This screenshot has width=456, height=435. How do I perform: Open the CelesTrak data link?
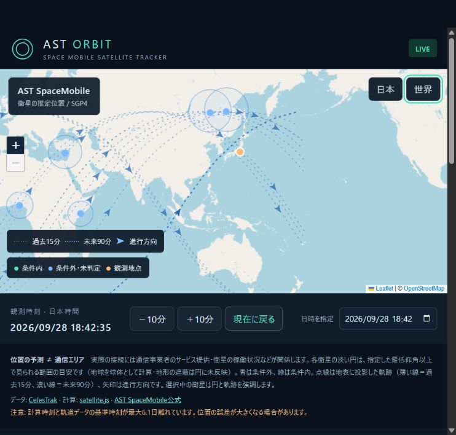tap(43, 400)
